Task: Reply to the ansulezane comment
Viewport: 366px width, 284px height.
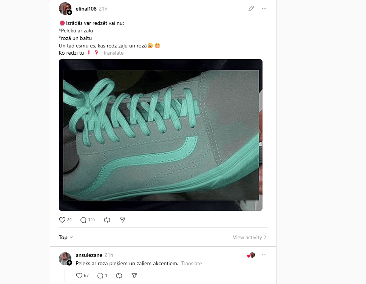Action: coord(100,276)
